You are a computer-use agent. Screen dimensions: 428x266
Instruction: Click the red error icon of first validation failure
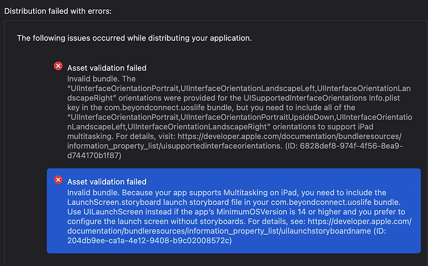(x=58, y=66)
